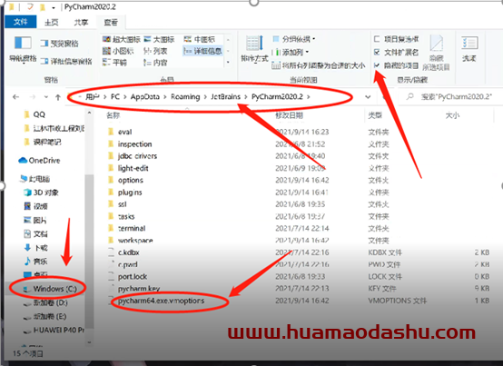Choose 中图标 medium icons layout
The image size is (503, 366).
coord(199,39)
